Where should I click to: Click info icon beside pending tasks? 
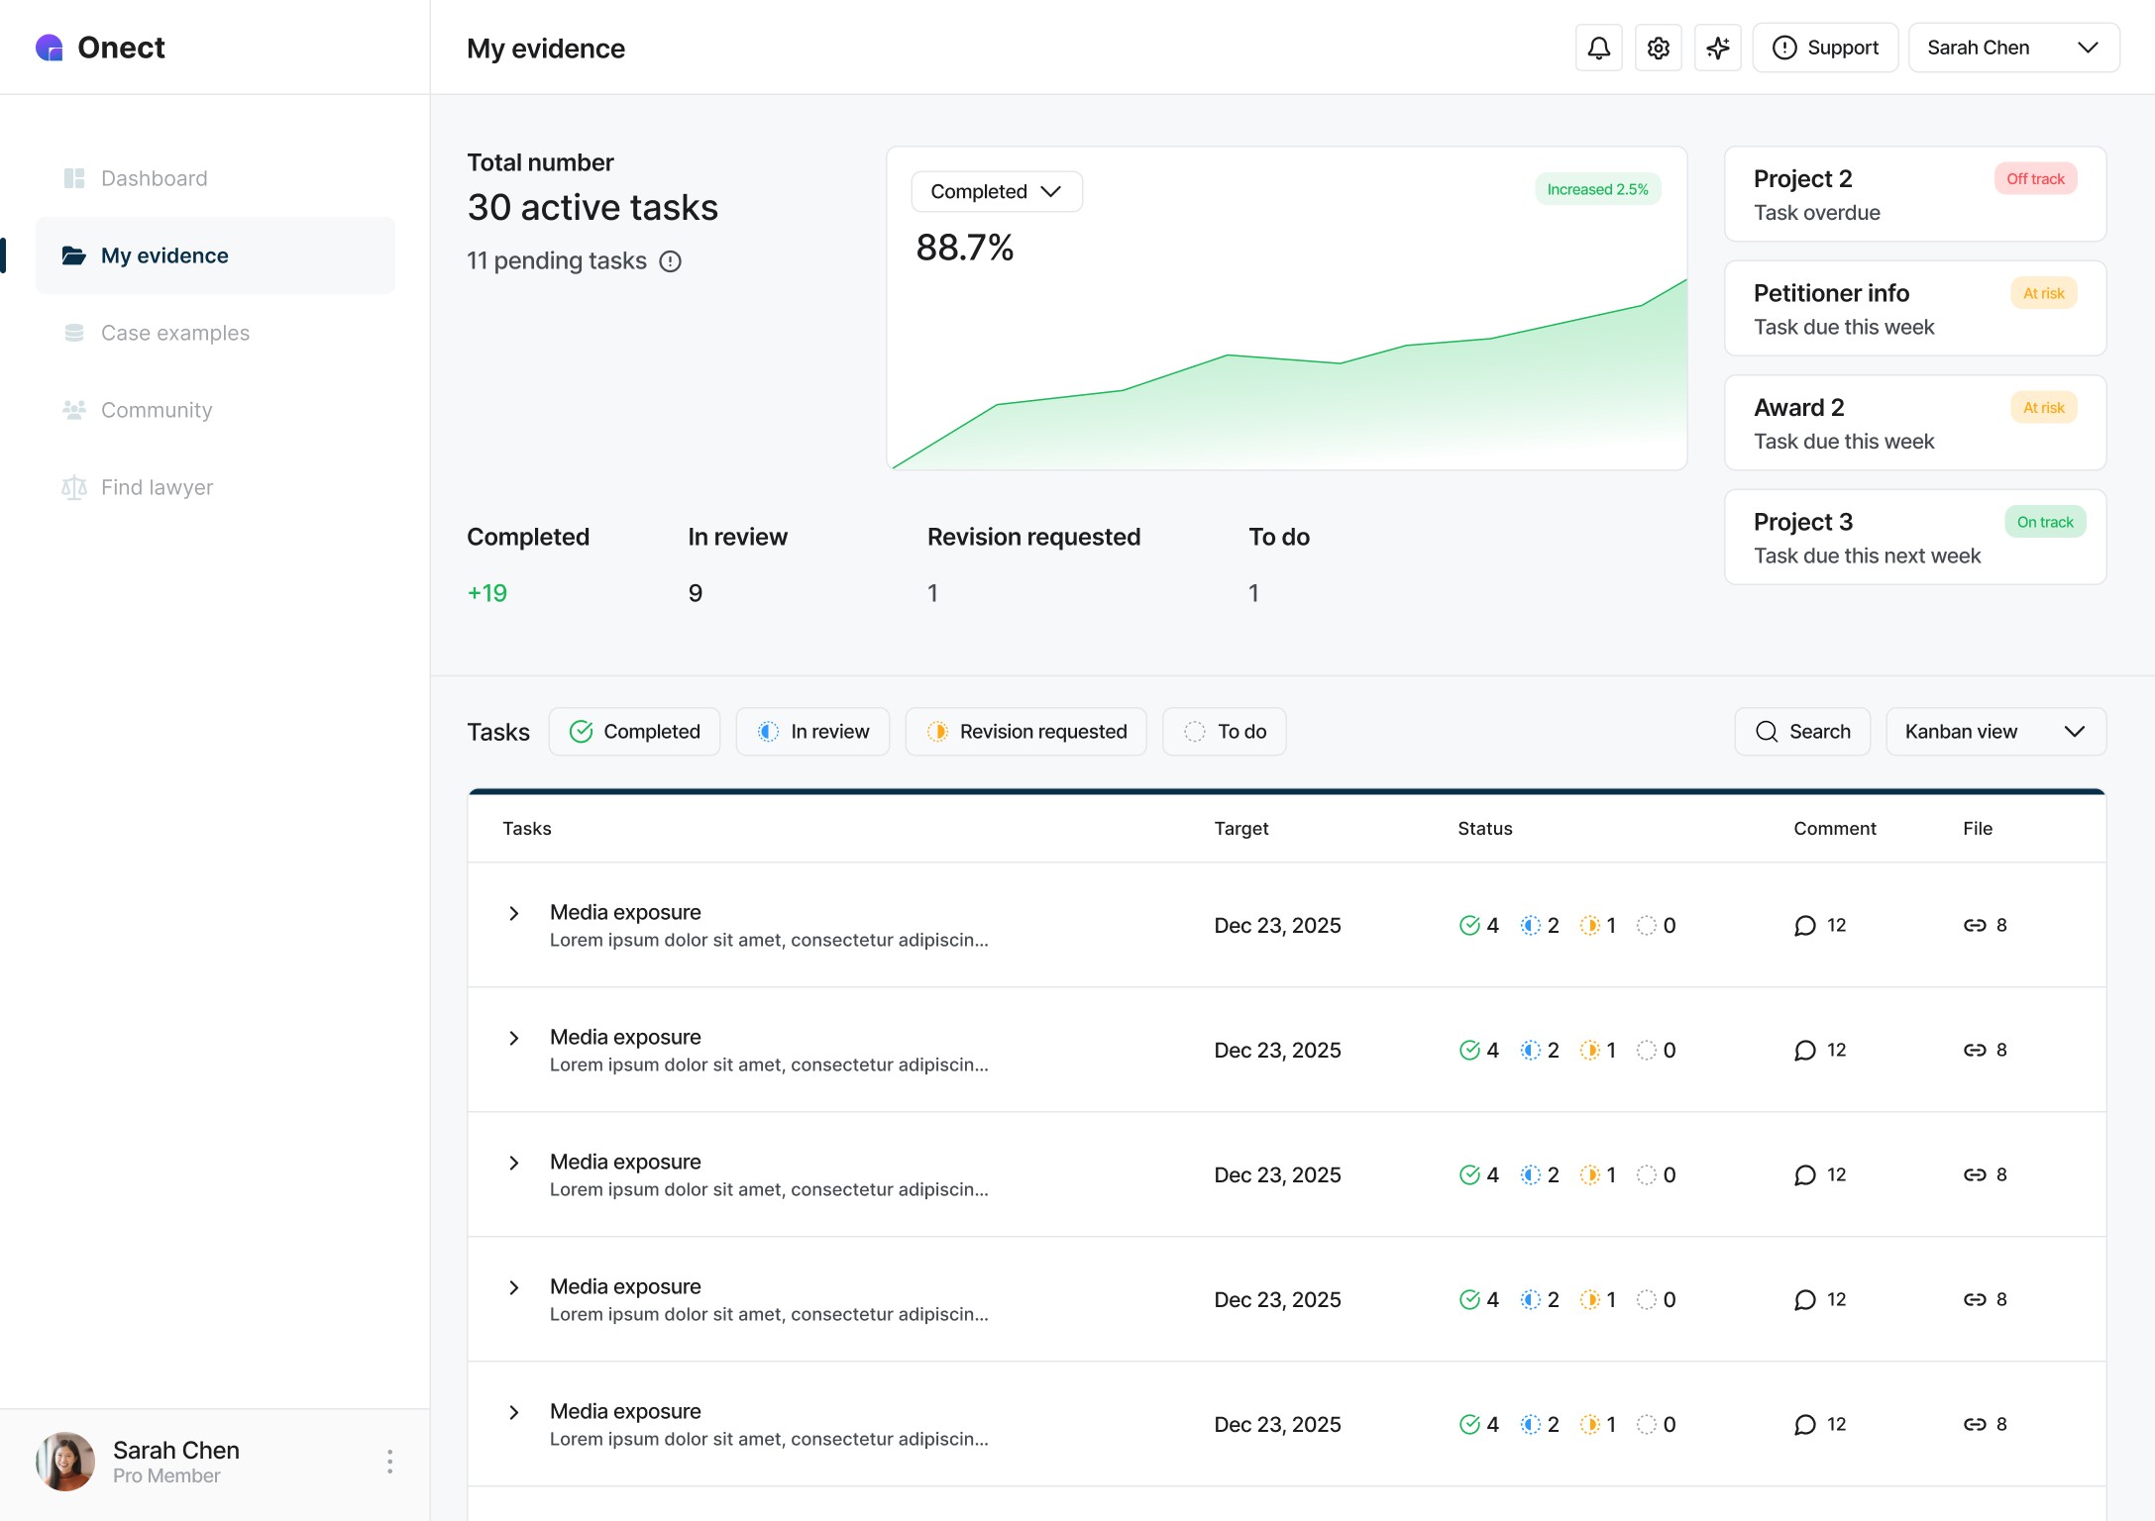[671, 261]
